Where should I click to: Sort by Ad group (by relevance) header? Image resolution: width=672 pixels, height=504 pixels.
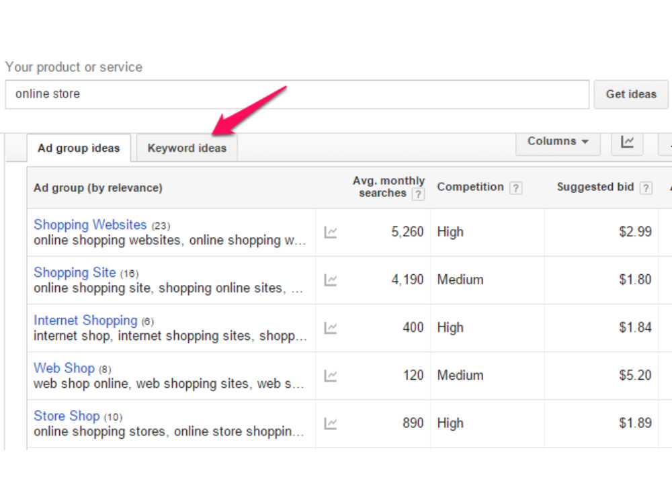click(x=98, y=187)
